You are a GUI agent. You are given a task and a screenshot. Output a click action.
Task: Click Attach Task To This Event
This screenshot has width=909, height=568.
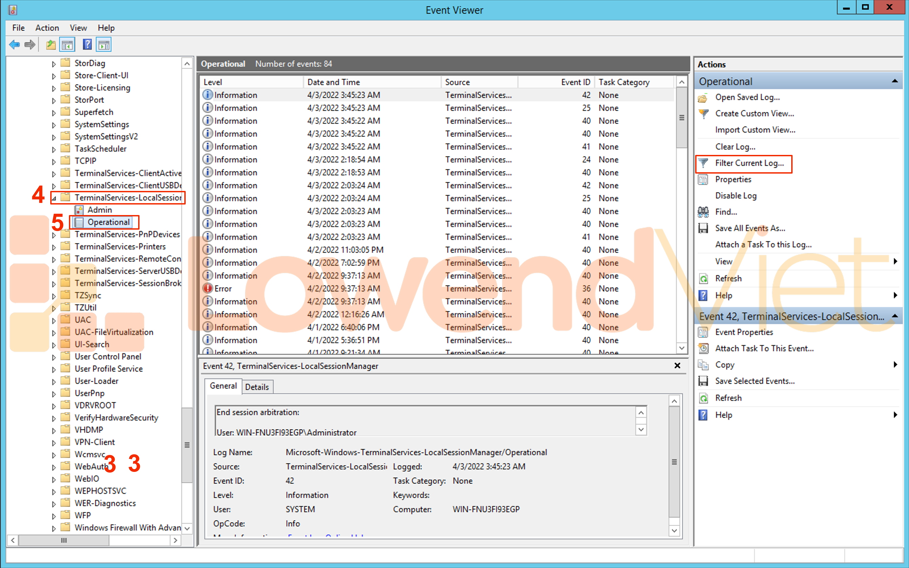click(x=764, y=349)
